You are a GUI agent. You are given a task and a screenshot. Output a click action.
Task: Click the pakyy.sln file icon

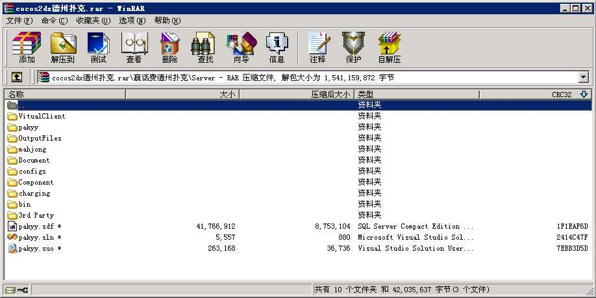pos(12,237)
